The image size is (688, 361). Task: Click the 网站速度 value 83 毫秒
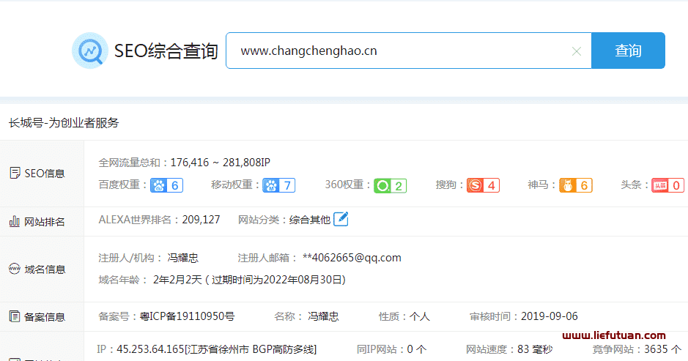pyautogui.click(x=535, y=349)
